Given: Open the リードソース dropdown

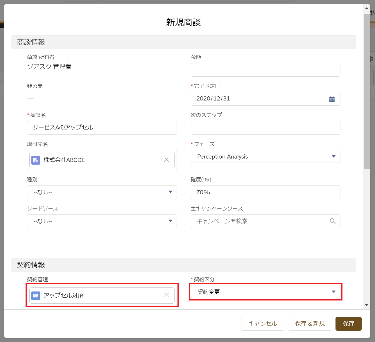Looking at the screenshot, I should pyautogui.click(x=102, y=221).
